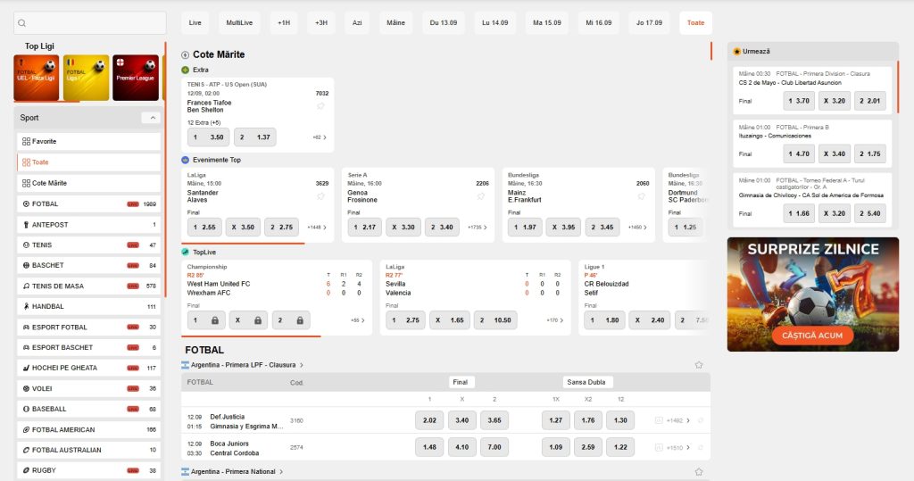Pick Boca Juniors win odds 1.48
The width and height of the screenshot is (914, 481).
[x=429, y=447]
